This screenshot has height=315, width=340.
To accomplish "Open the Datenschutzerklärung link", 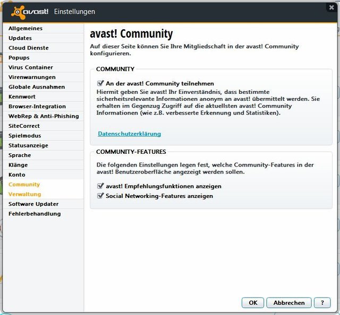I will click(129, 134).
